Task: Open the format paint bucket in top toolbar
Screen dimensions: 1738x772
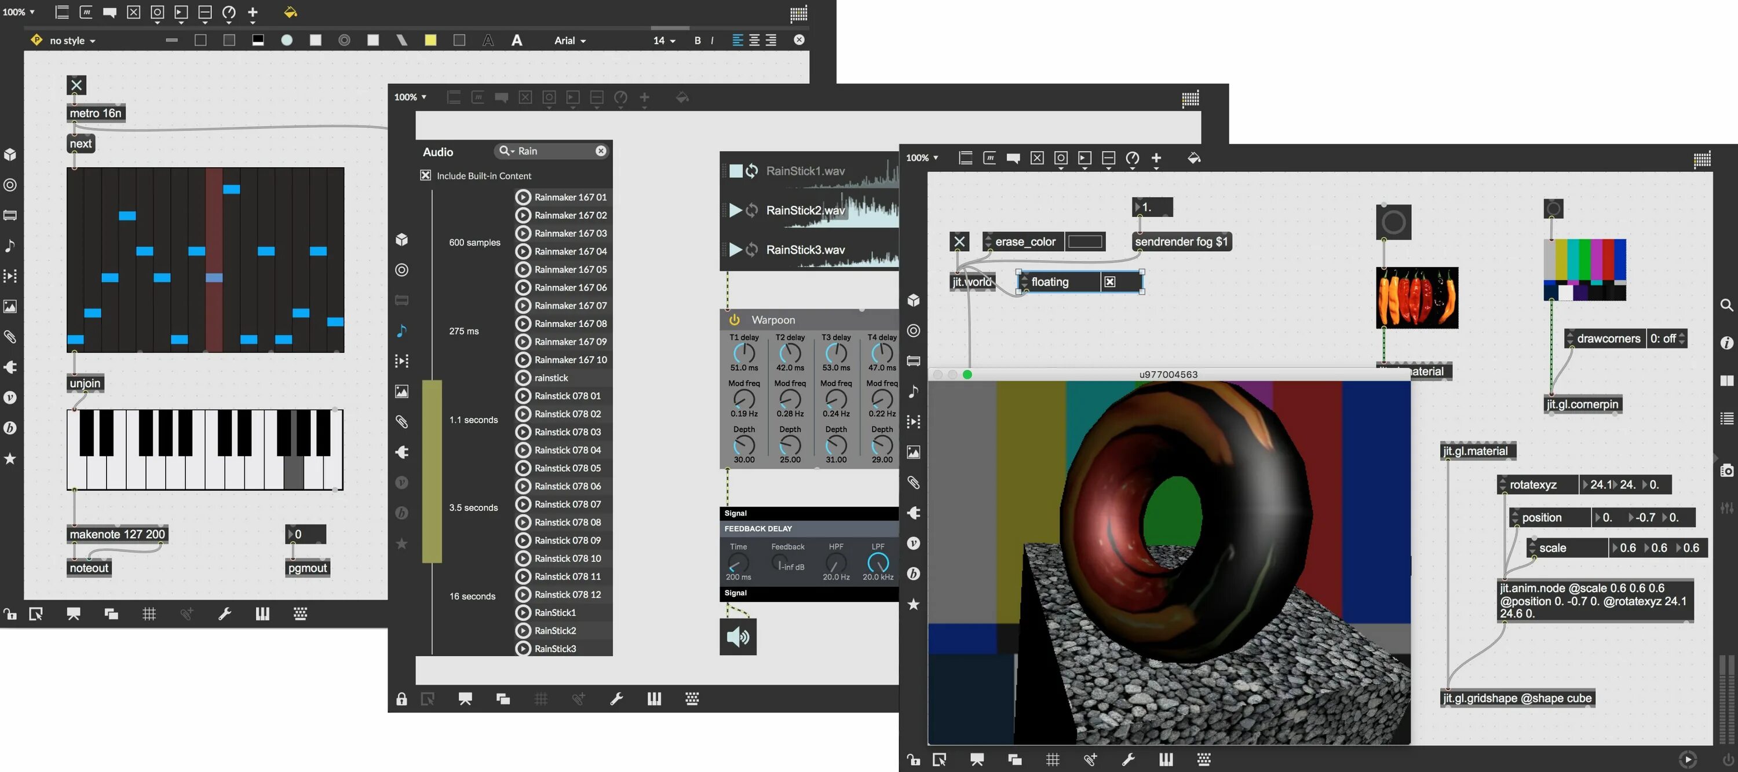Action: point(290,12)
